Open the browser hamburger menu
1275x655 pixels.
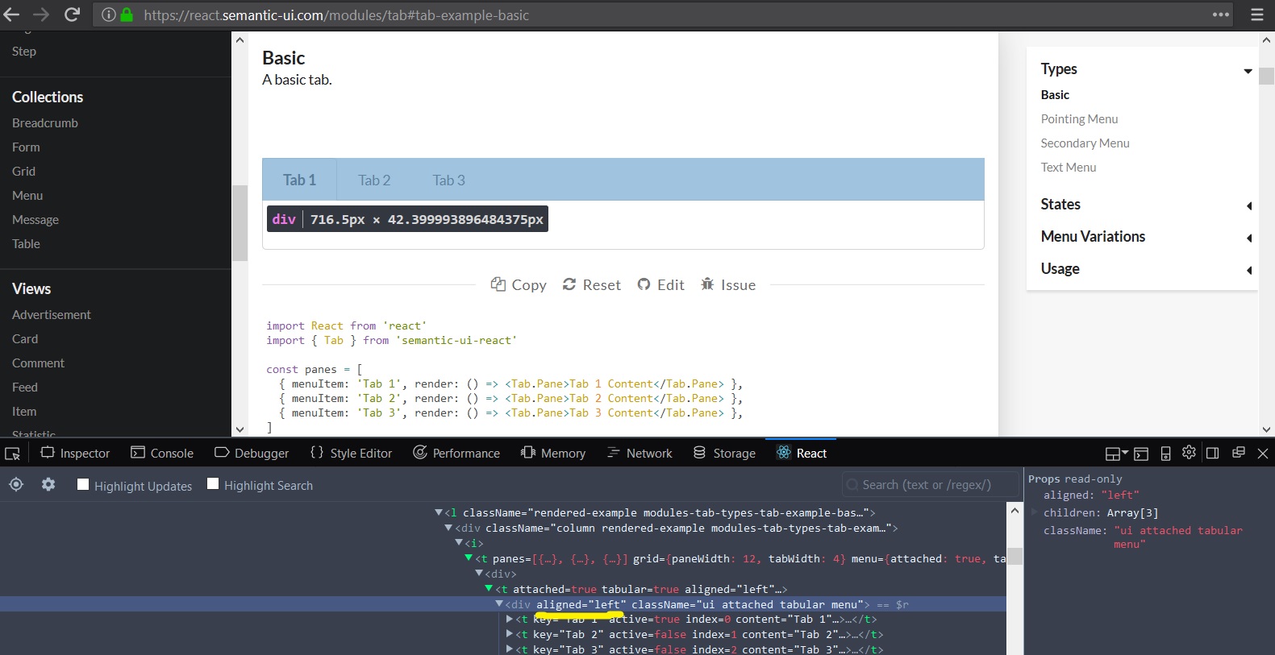pos(1256,15)
